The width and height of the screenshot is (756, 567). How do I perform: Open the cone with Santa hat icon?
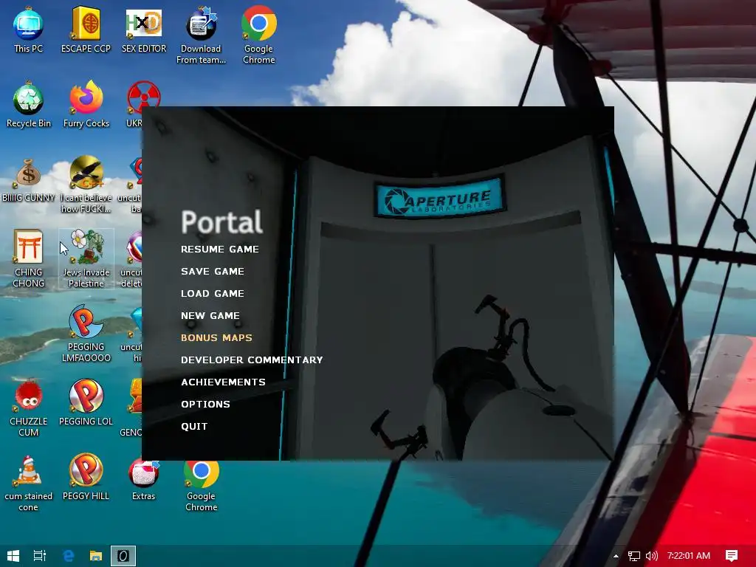tap(29, 483)
